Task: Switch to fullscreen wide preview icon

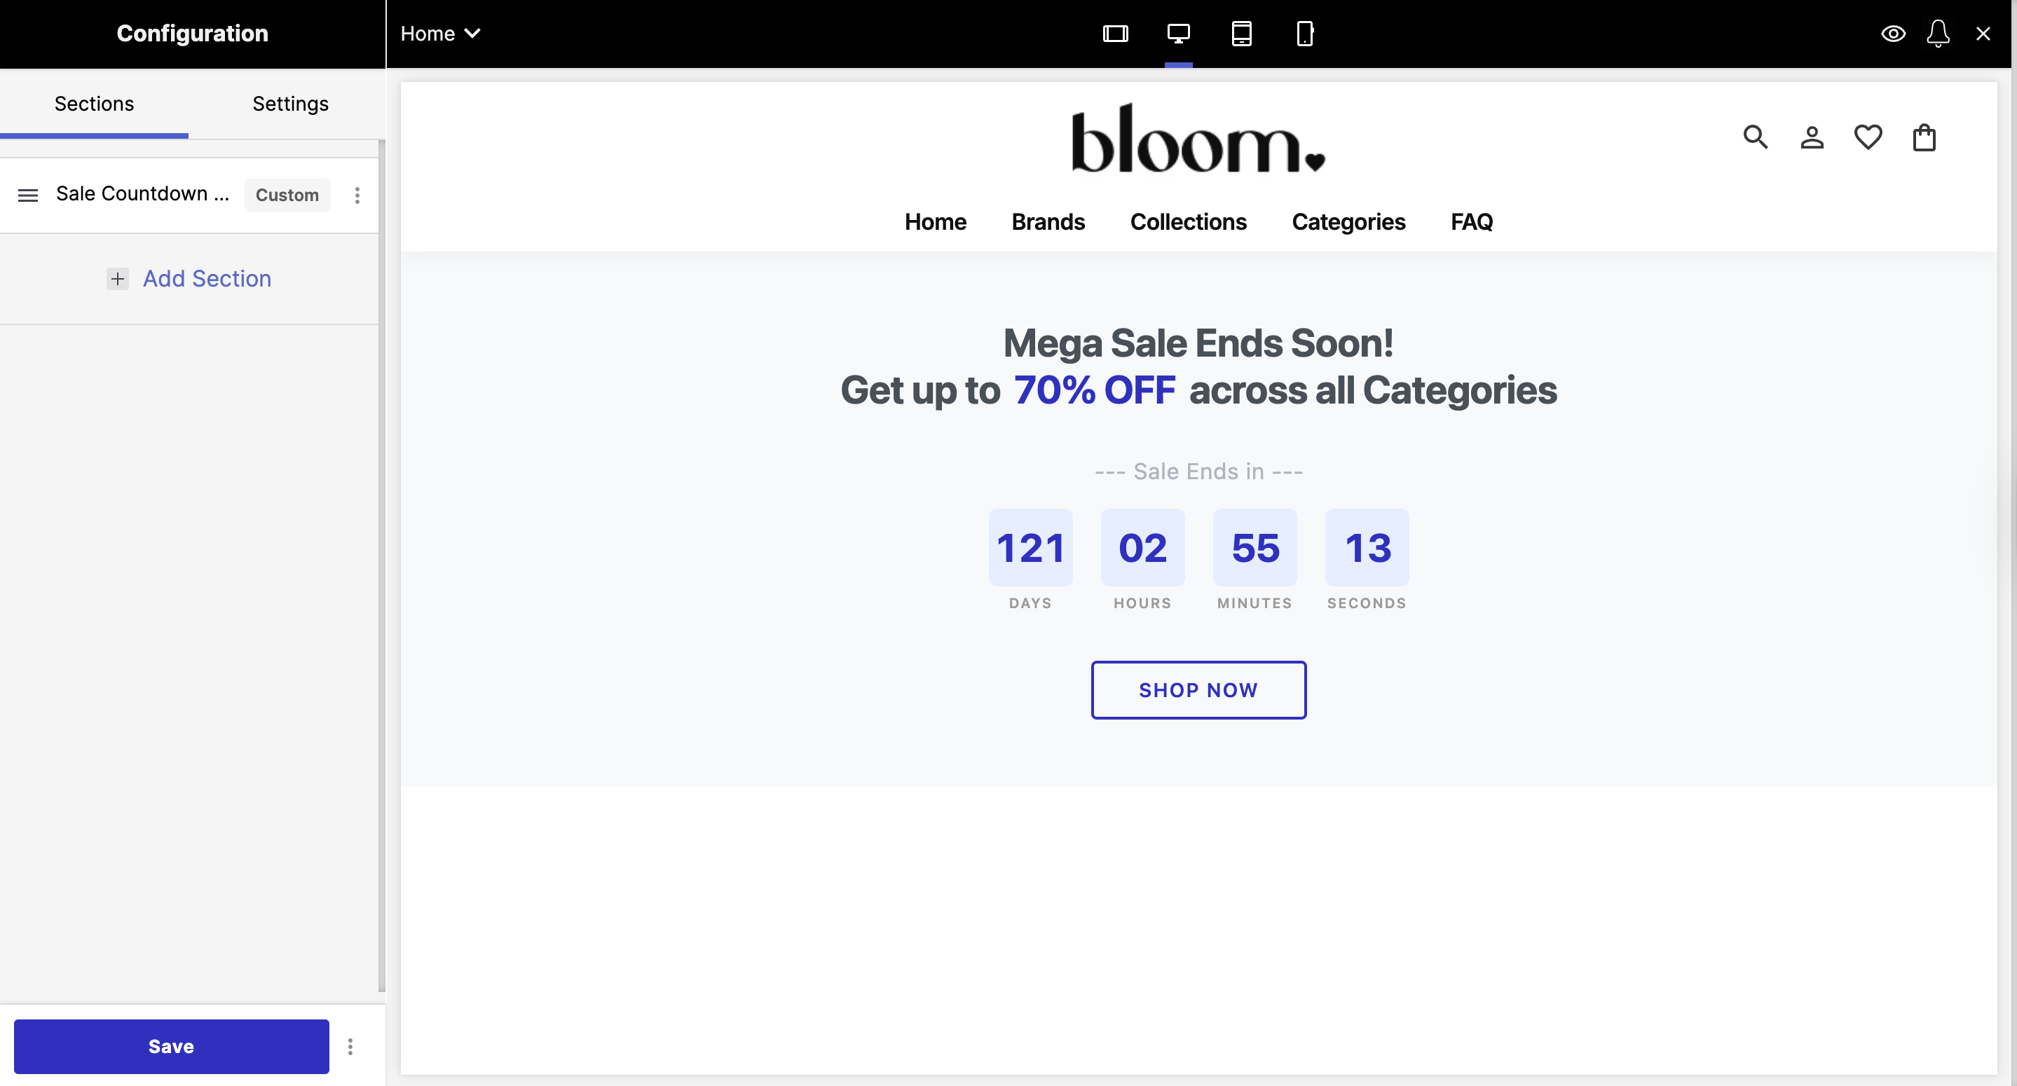Action: [1115, 34]
